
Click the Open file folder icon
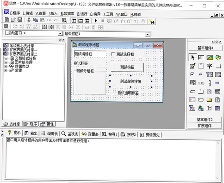13,20
